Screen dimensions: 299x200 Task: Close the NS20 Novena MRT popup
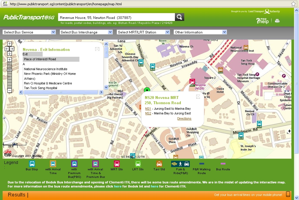click(198, 96)
